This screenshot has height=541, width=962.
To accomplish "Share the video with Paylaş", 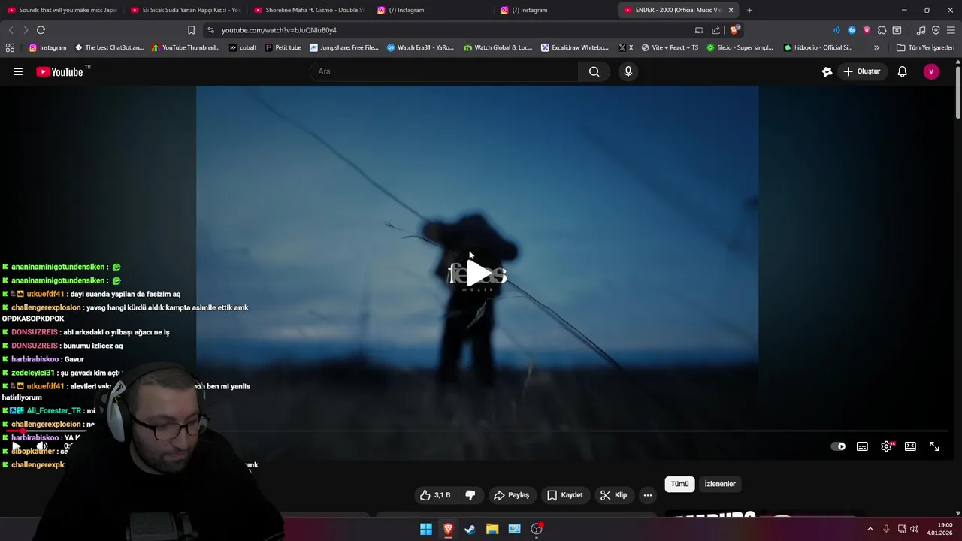I will 512,495.
